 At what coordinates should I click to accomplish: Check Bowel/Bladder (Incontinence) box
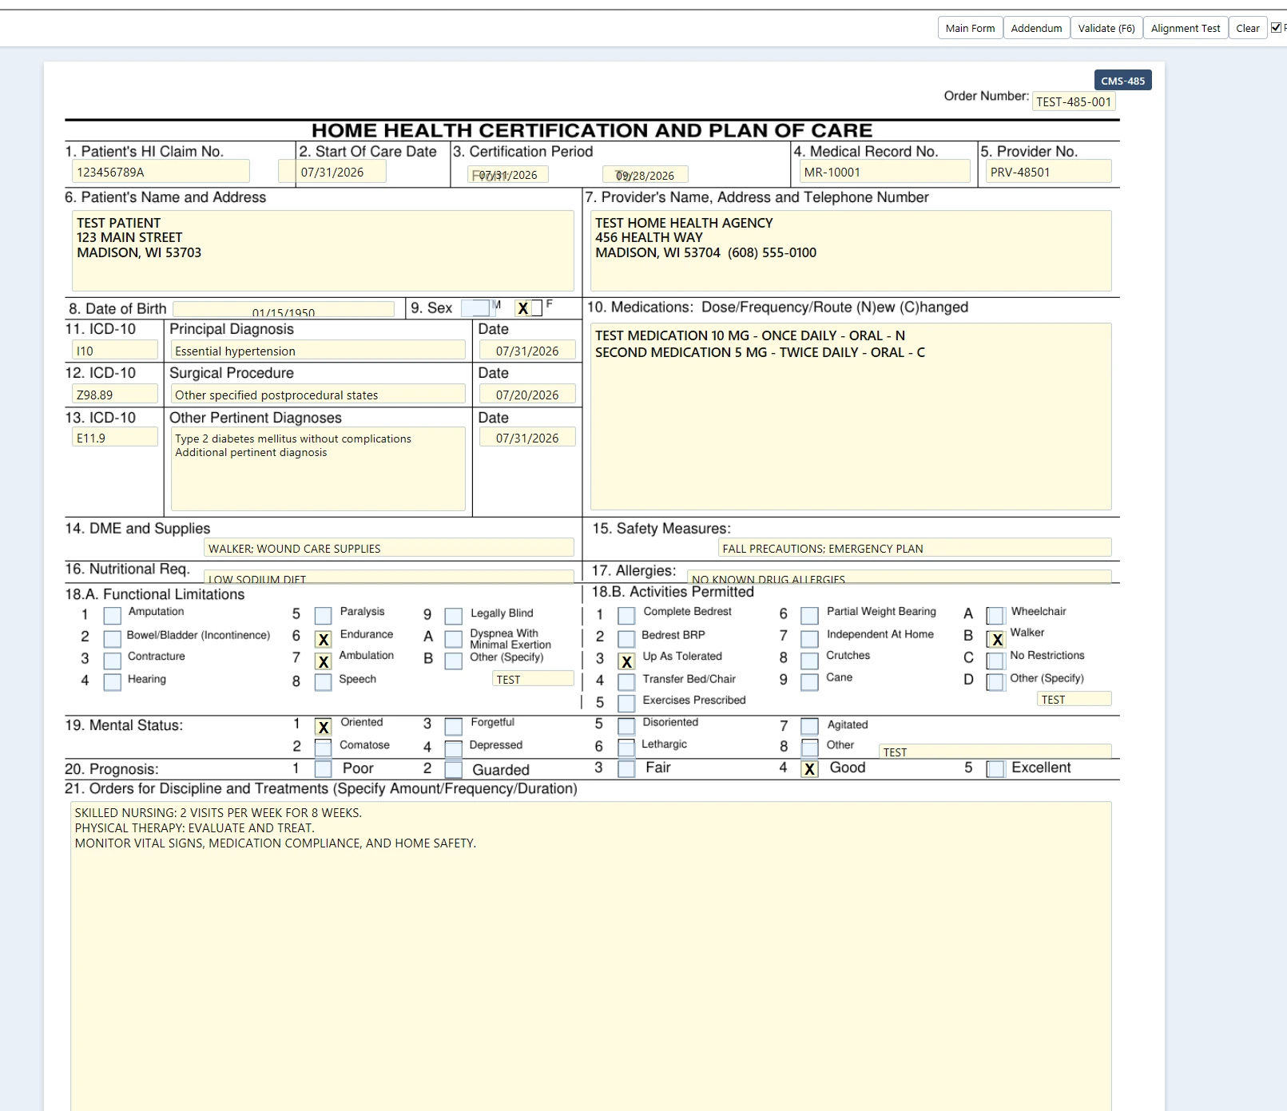pyautogui.click(x=113, y=638)
